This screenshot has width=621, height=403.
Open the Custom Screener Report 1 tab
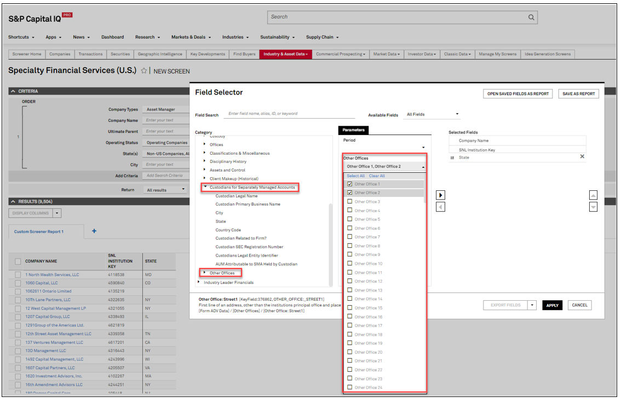pos(39,232)
